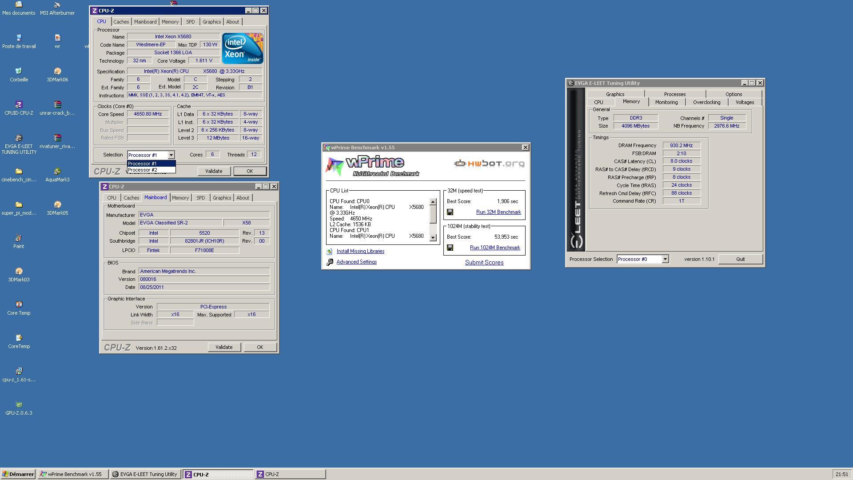Click the Install Missing Libraries icon
The image size is (853, 480).
click(x=330, y=252)
